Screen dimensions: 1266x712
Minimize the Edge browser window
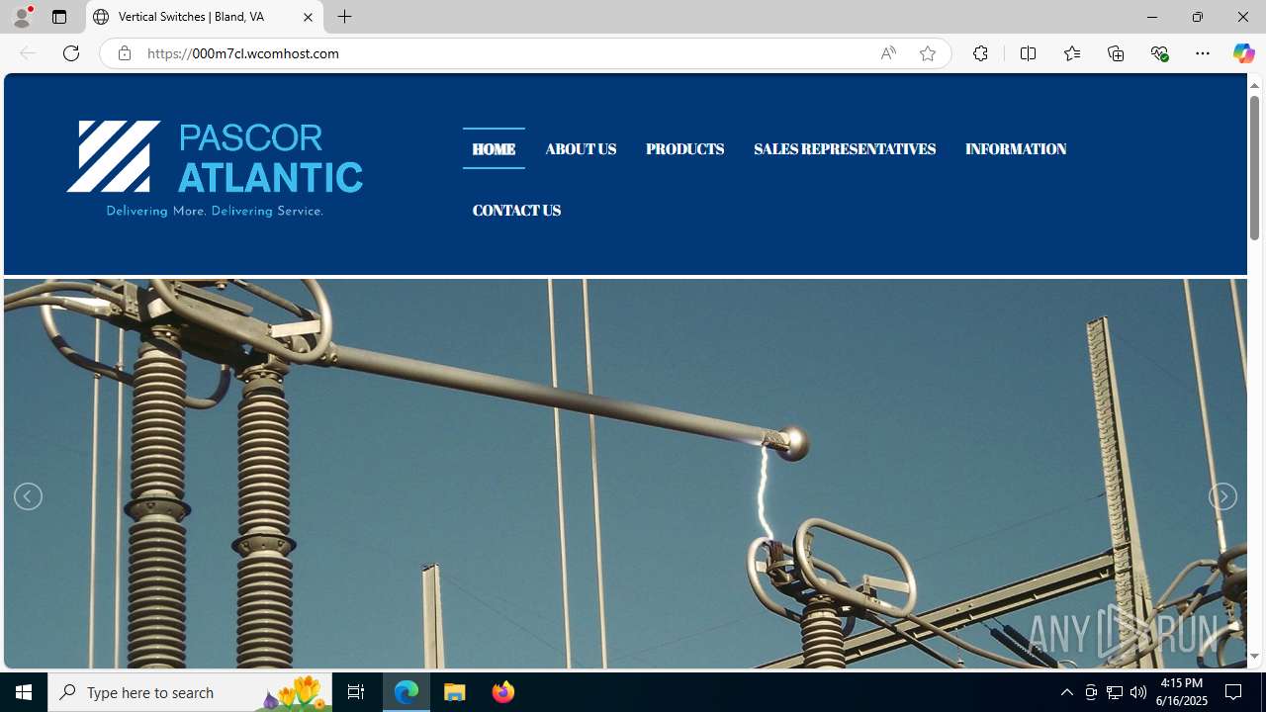[1152, 17]
